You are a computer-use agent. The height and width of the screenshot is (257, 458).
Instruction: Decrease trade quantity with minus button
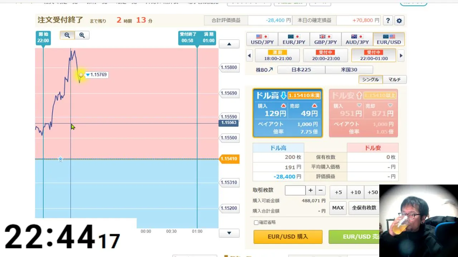321,190
